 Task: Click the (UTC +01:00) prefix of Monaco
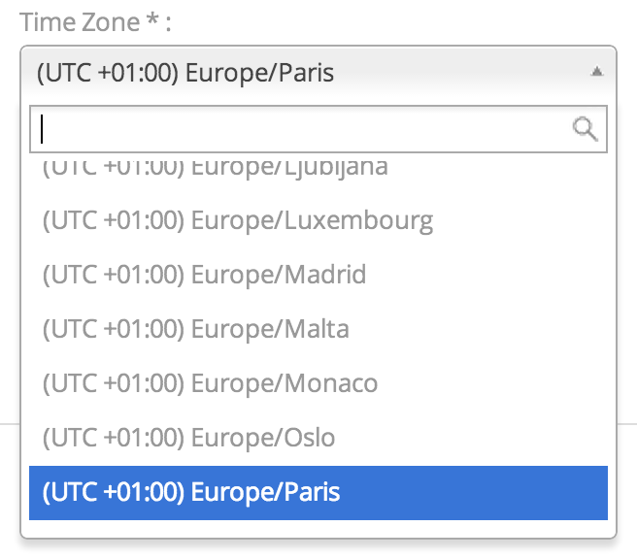click(x=114, y=383)
